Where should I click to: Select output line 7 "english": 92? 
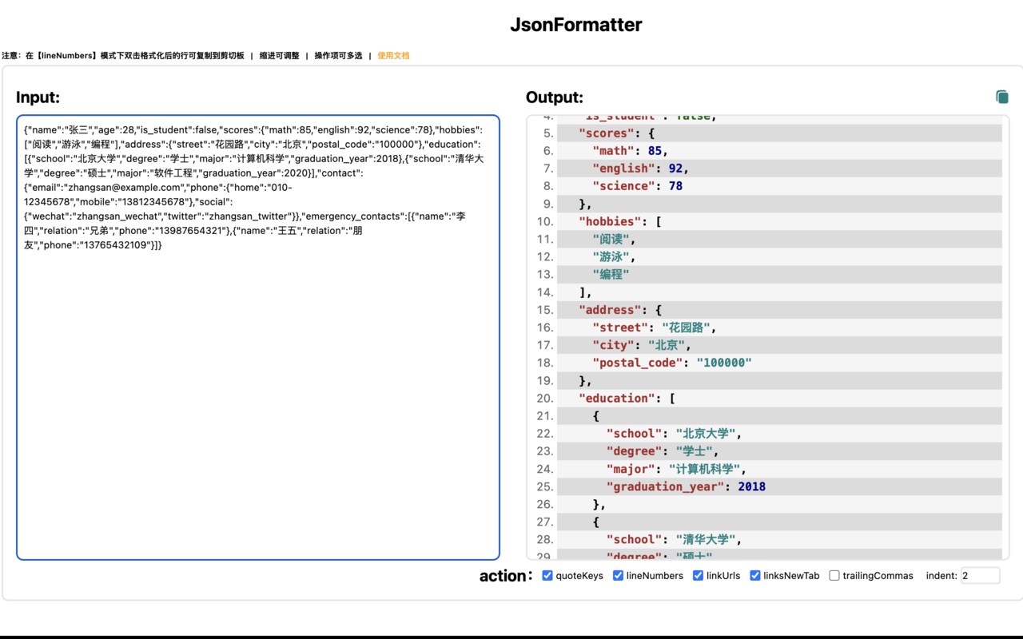(779, 168)
